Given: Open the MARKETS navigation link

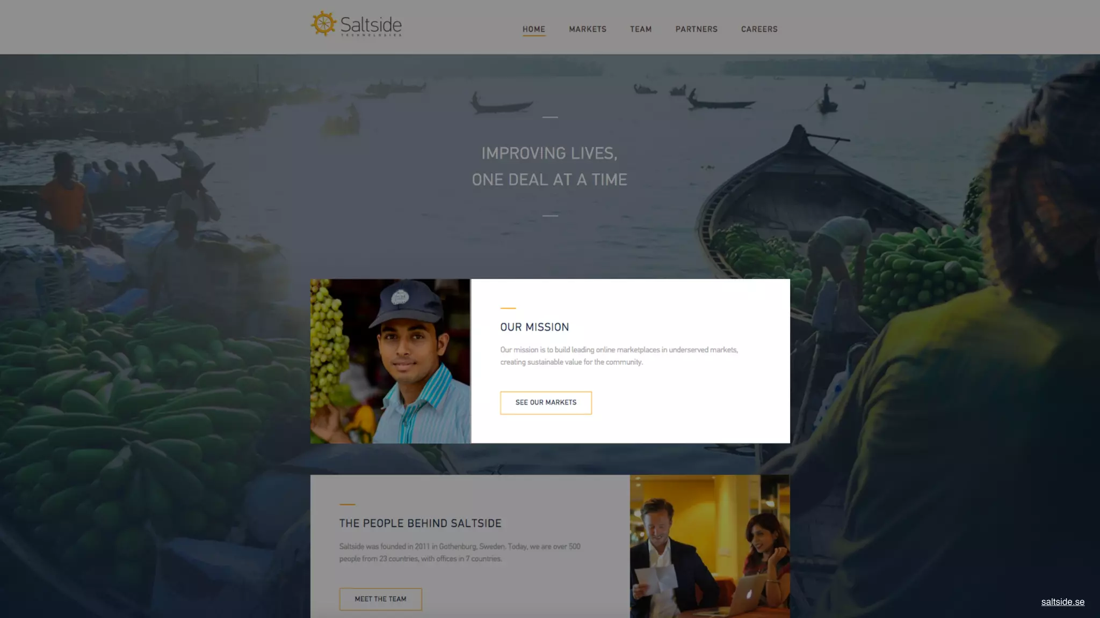Looking at the screenshot, I should click(588, 29).
